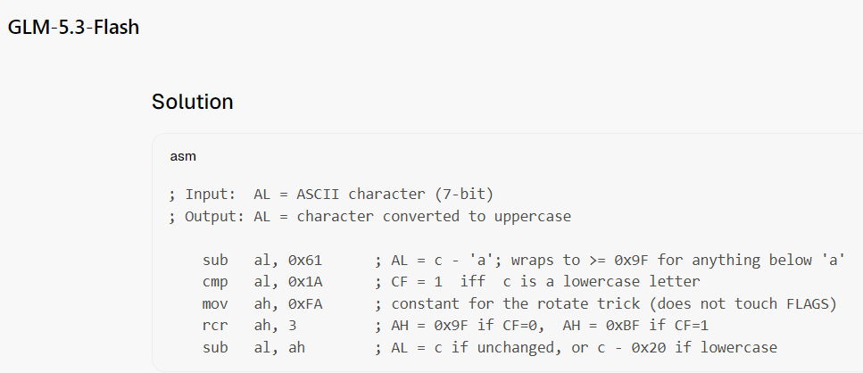Click the comment about wrapping to 0x9F

coord(610,261)
